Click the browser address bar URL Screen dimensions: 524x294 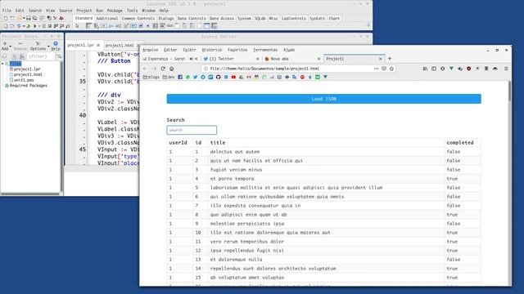264,69
